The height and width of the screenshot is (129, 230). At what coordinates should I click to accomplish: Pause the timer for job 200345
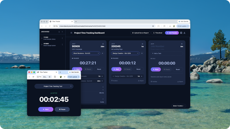click(127, 69)
